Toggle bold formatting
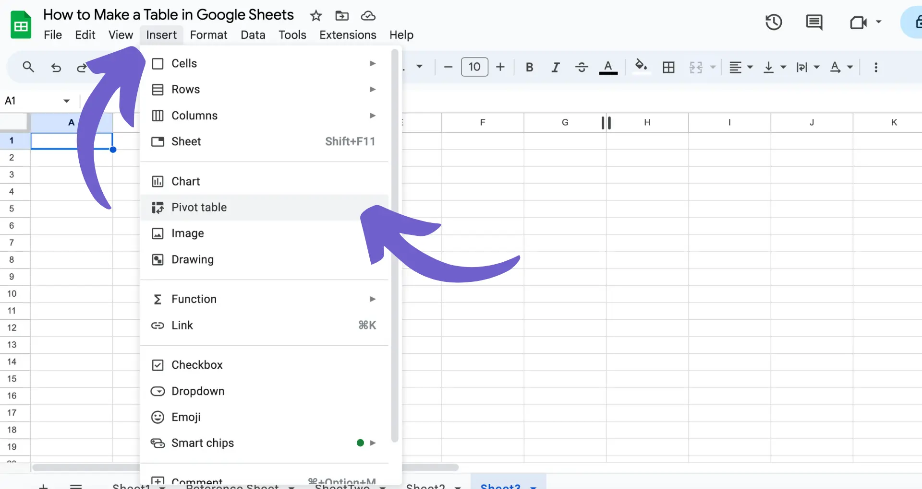This screenshot has width=922, height=489. [x=530, y=67]
